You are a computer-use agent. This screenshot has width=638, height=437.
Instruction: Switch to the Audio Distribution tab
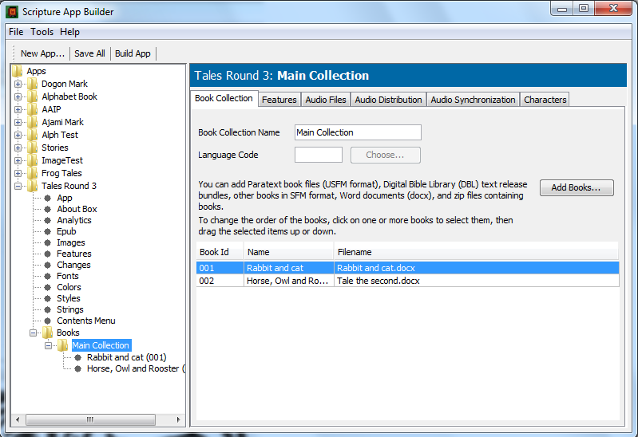pyautogui.click(x=388, y=100)
